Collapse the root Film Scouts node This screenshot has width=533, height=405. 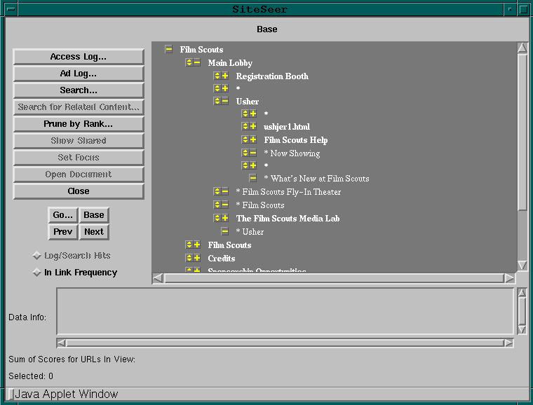point(168,50)
